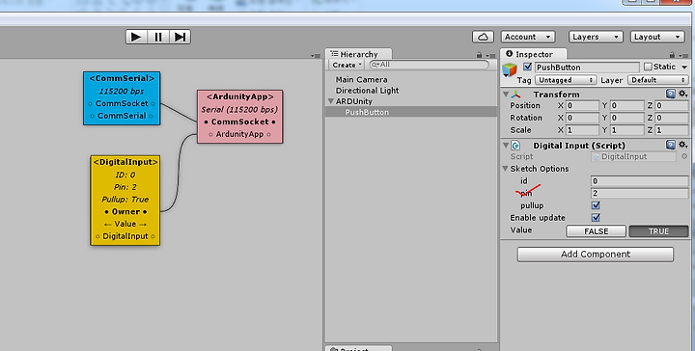Screen dimensions: 695x351
Task: Select the CommSerial node
Action: click(x=122, y=98)
